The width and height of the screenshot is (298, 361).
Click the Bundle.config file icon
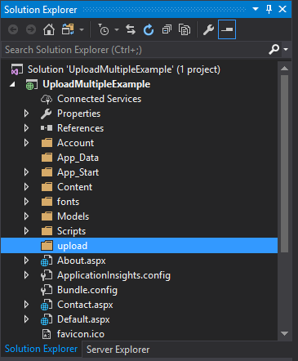tap(47, 290)
